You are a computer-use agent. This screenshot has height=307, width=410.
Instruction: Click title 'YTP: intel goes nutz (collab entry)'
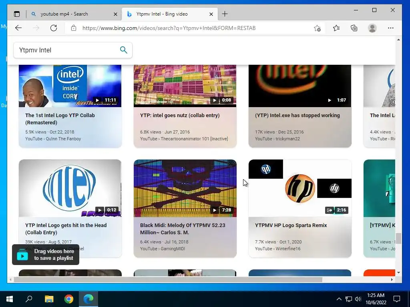(180, 116)
